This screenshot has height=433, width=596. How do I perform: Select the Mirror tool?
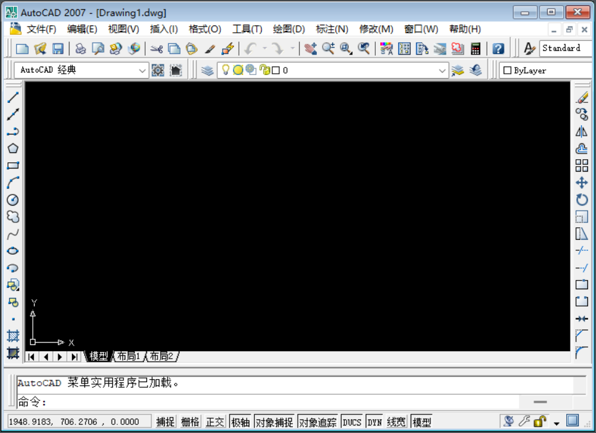[582, 131]
